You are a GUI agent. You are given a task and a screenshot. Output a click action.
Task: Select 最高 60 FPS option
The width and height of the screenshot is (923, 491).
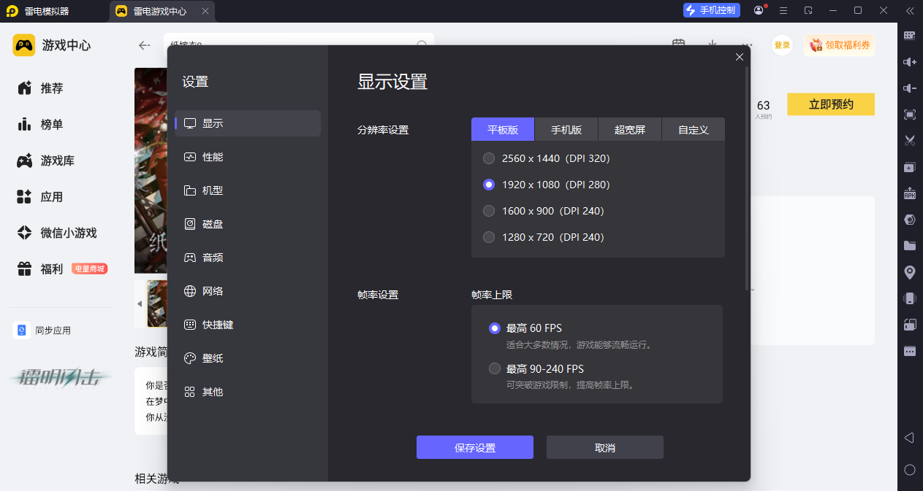coord(525,328)
